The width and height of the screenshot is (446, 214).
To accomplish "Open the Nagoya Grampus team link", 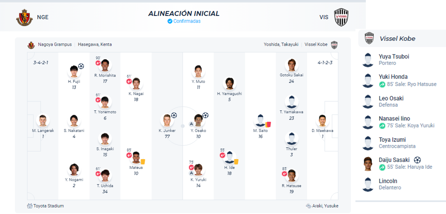I will click(55, 44).
